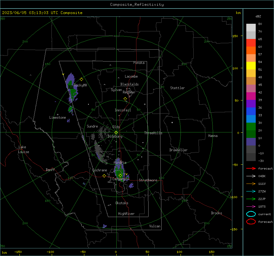Click the Calgary city label

(x=119, y=179)
